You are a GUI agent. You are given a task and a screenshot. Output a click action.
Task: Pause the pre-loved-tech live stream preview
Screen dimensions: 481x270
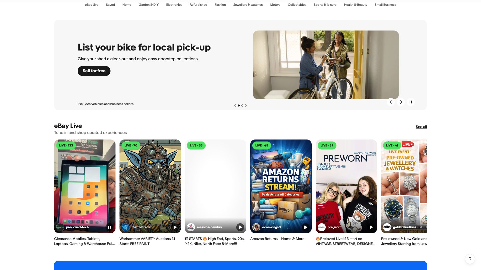click(109, 227)
